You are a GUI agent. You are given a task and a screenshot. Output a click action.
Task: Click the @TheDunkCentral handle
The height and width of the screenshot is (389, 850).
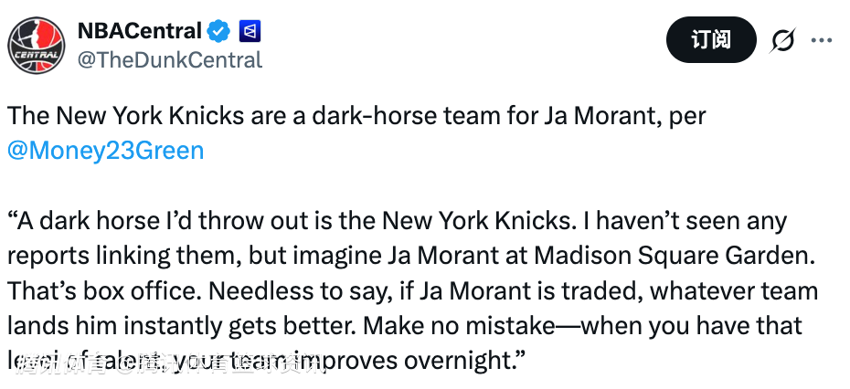pos(170,60)
